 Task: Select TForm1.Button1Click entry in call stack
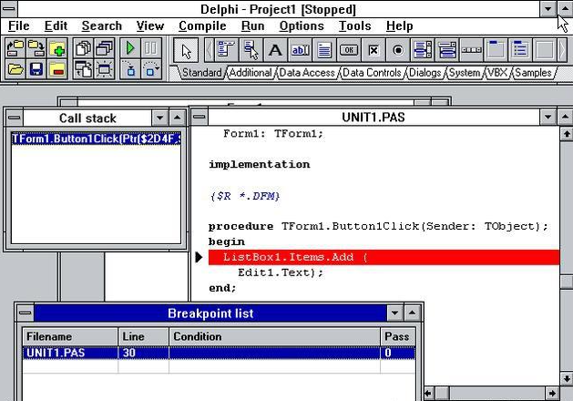click(x=96, y=139)
